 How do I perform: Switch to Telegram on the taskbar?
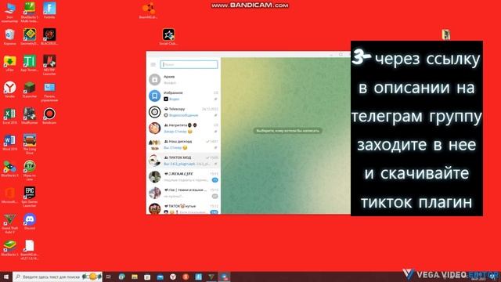tap(224, 277)
